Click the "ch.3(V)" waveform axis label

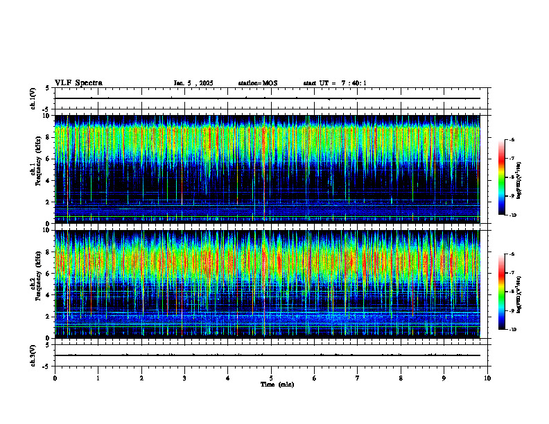click(33, 356)
